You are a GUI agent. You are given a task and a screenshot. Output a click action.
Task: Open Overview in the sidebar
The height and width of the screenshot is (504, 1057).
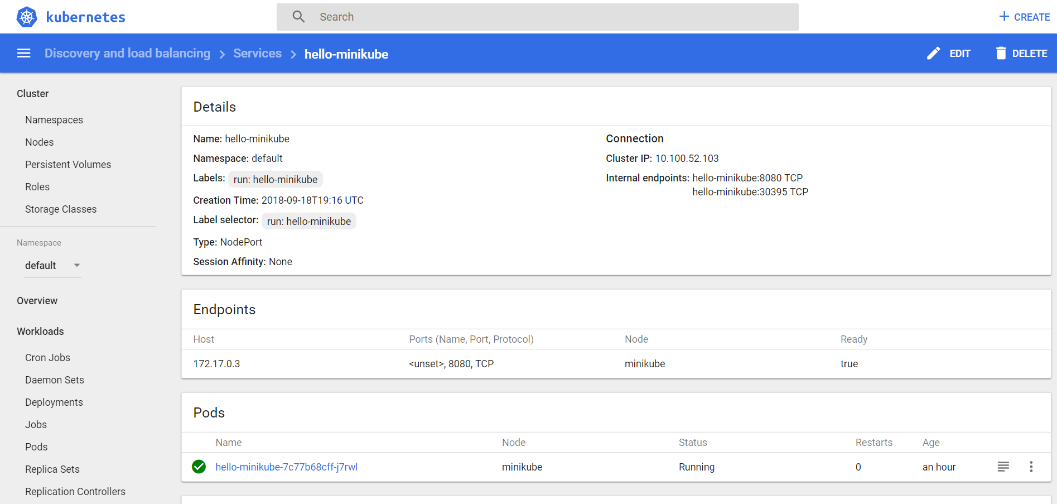coord(37,301)
